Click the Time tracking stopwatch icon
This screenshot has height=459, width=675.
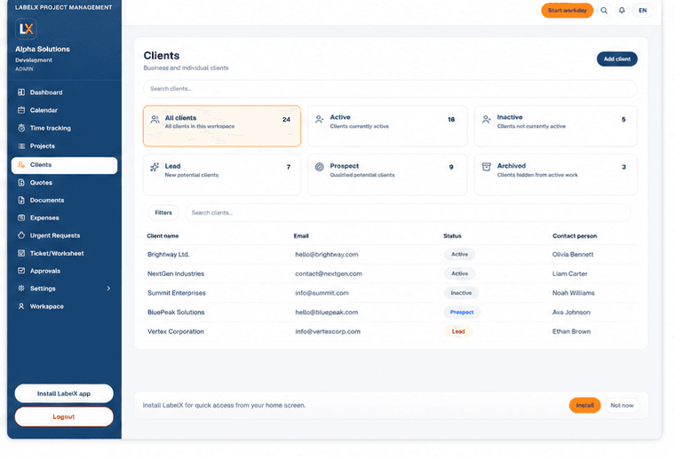point(21,128)
